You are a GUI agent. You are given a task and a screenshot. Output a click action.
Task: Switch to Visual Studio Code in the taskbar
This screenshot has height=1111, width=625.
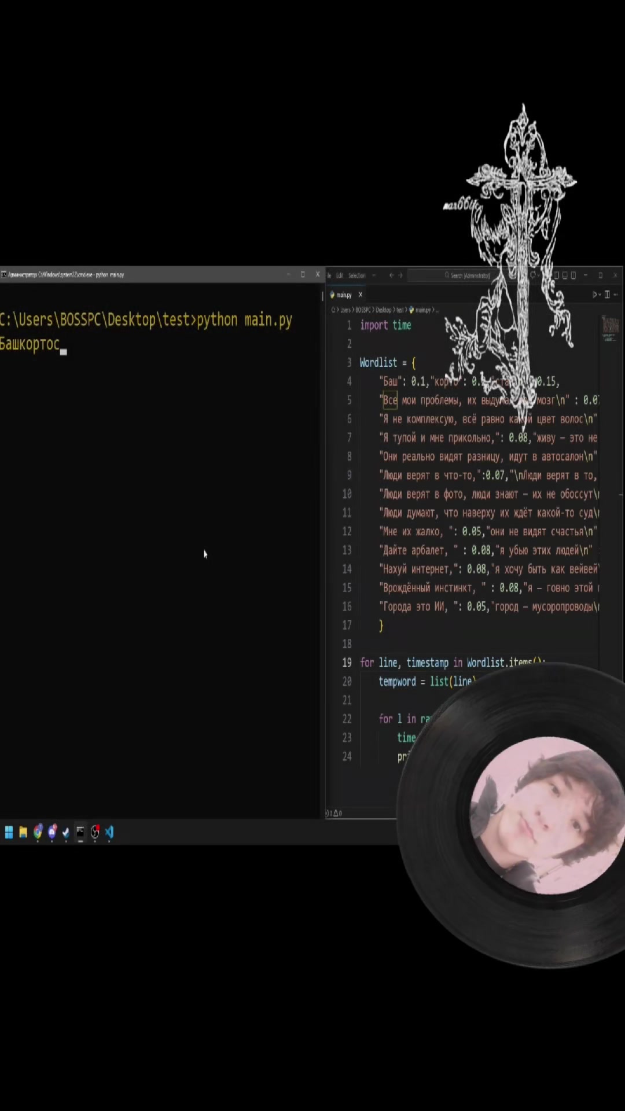(x=109, y=832)
